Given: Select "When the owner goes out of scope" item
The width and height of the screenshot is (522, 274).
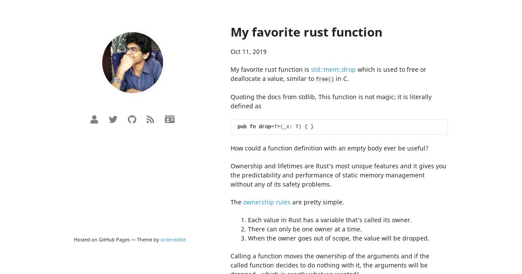Looking at the screenshot, I should coord(338,238).
